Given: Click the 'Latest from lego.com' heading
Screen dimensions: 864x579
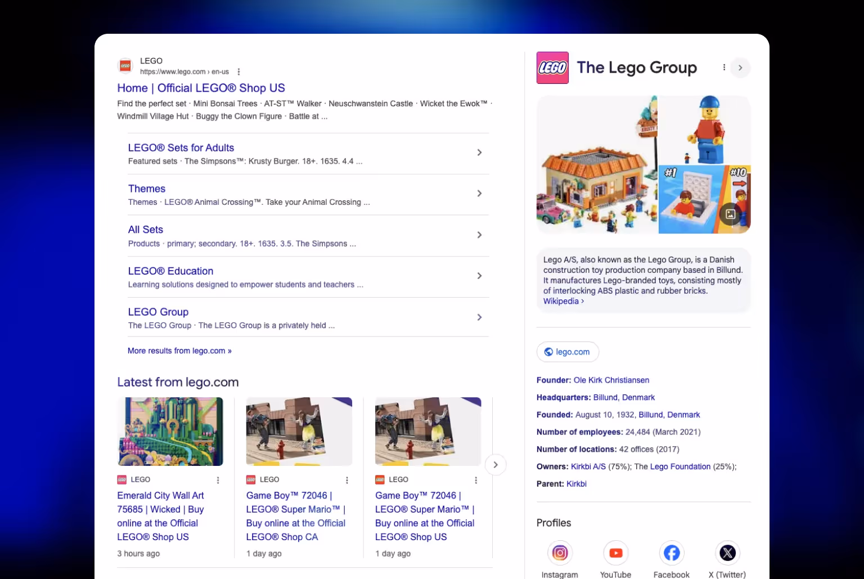Looking at the screenshot, I should pos(178,382).
